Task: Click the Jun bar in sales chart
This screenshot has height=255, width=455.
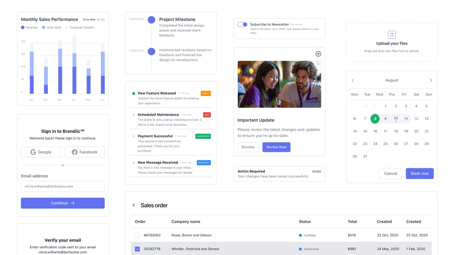Action: (103, 68)
